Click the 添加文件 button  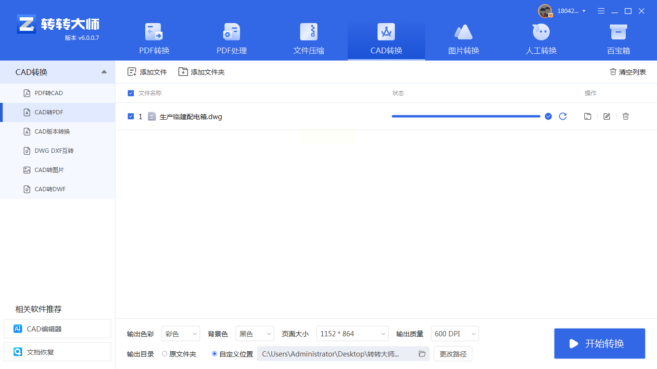[147, 72]
